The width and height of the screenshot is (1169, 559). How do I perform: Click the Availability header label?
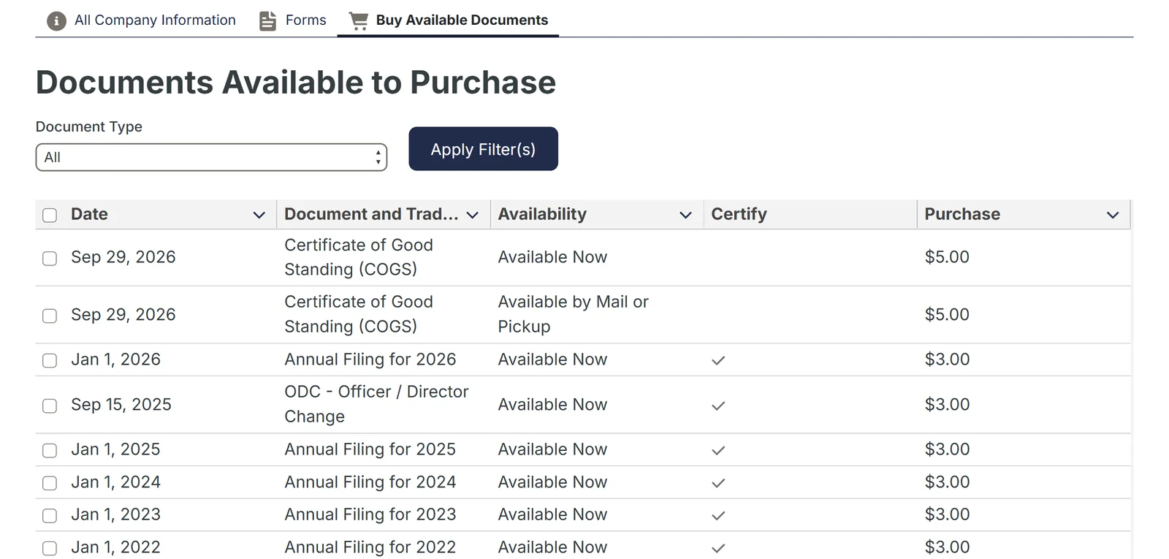coord(542,214)
